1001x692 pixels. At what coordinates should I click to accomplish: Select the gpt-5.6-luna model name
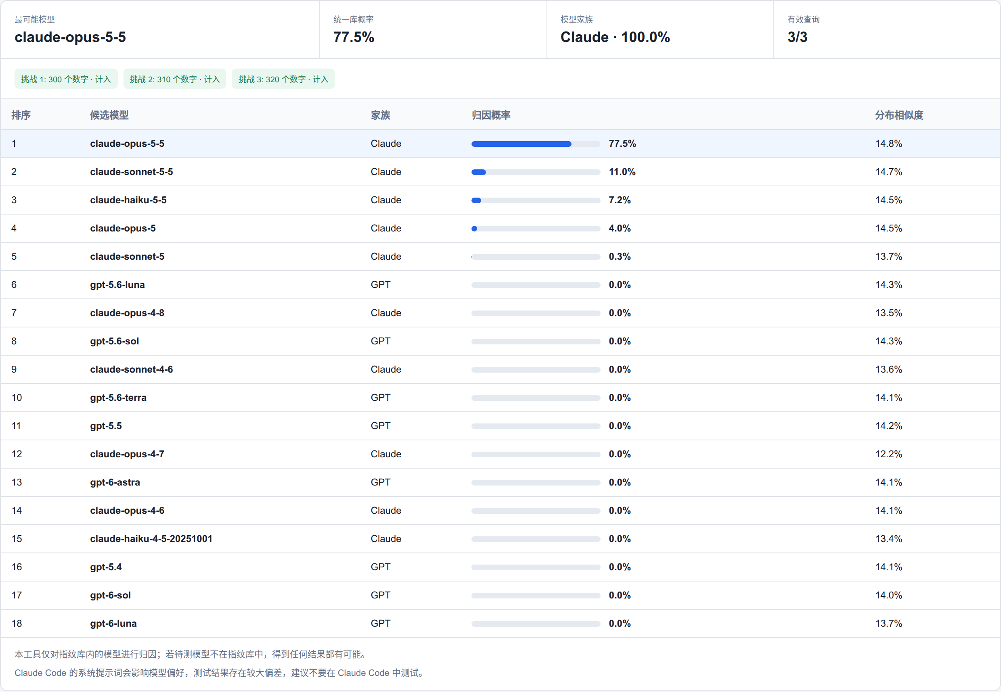click(x=117, y=284)
